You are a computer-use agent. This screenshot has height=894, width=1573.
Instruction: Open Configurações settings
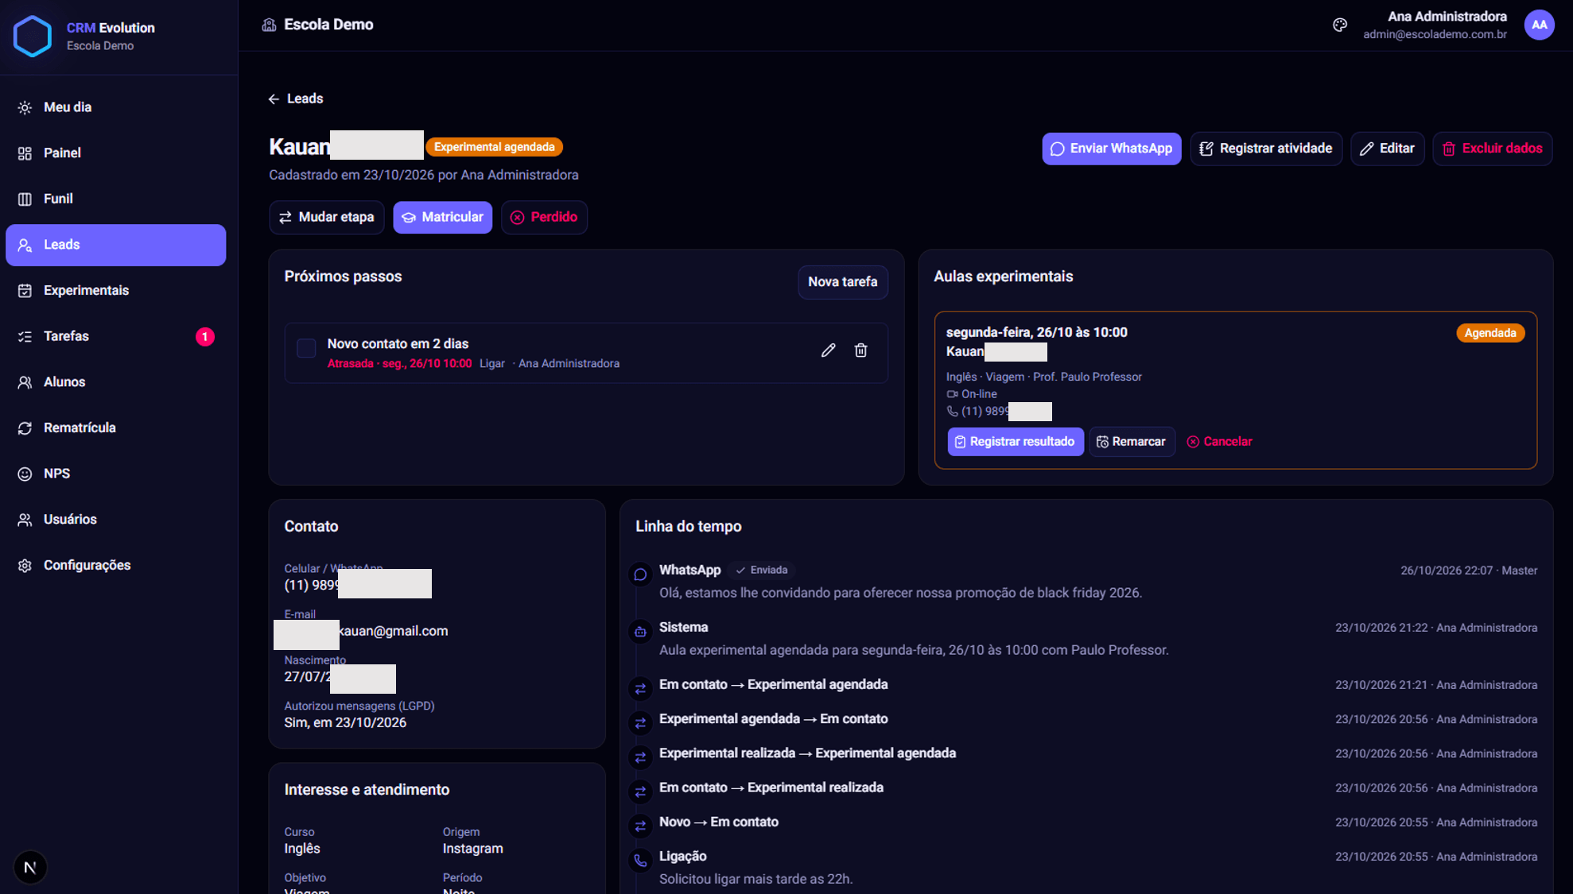point(116,566)
